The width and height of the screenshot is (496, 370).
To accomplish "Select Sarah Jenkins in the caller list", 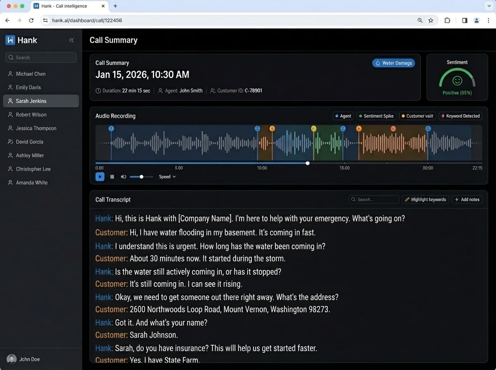I will (x=41, y=101).
